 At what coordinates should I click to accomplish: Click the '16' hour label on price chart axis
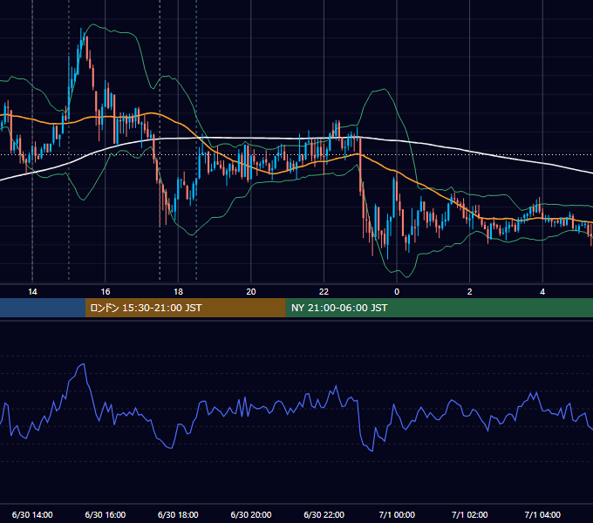tap(106, 292)
